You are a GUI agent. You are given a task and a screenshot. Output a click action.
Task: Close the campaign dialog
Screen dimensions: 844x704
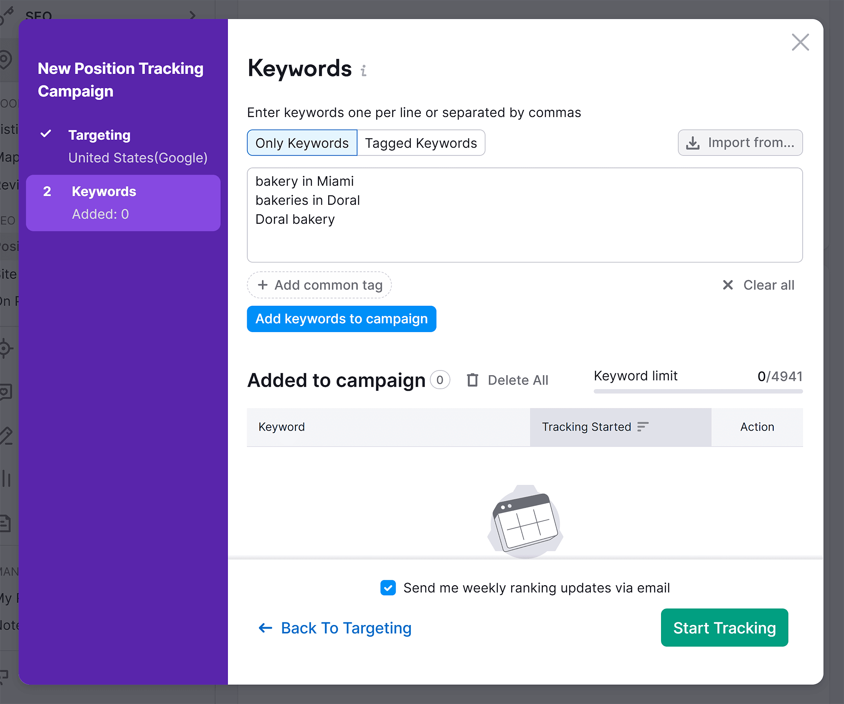800,42
